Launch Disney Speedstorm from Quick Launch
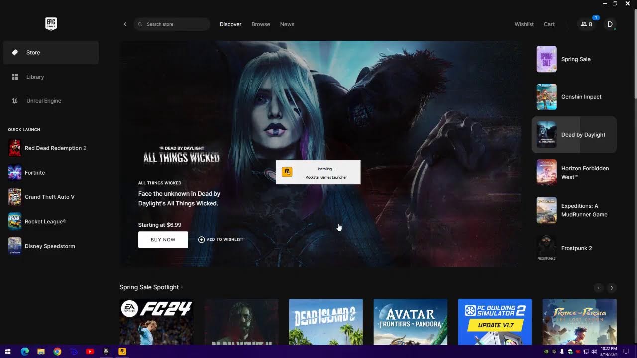This screenshot has width=637, height=358. (51, 246)
